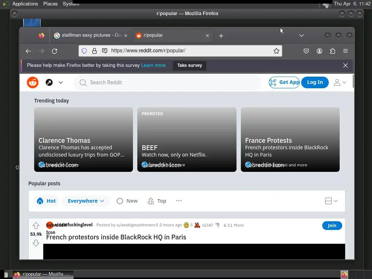Click the 'Popular posts' heading

pos(44,183)
